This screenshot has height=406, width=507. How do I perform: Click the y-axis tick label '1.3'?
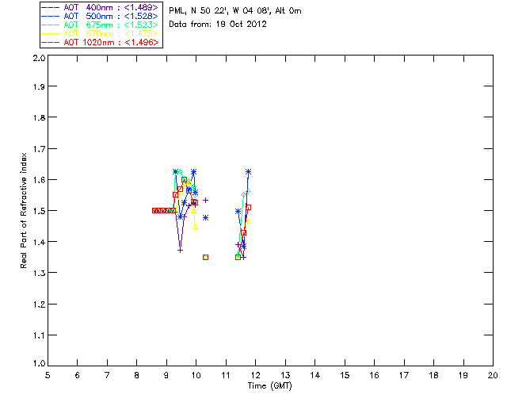tap(39, 273)
